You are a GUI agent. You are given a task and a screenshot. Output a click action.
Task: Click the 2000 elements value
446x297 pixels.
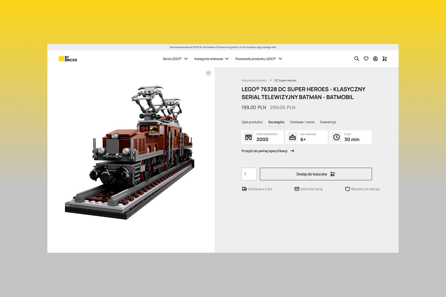pos(262,139)
